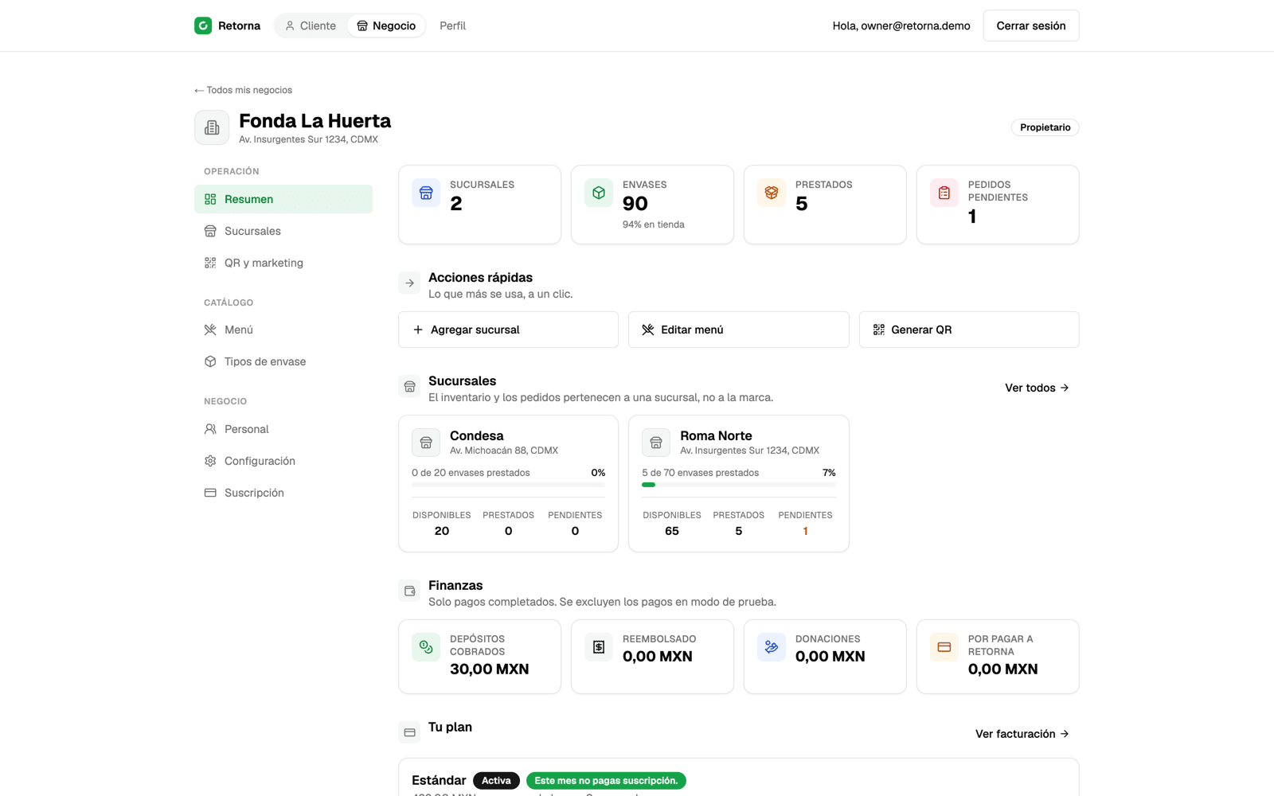Click the Reembolsado receipt icon
The image size is (1274, 796).
[x=599, y=647]
